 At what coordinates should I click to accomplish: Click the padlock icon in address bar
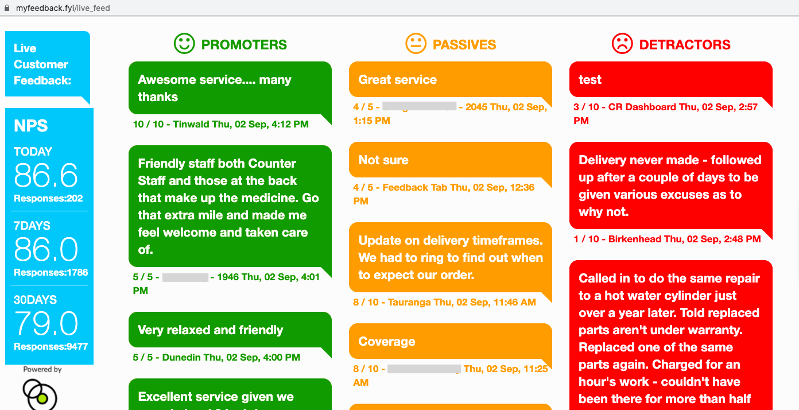pos(7,8)
